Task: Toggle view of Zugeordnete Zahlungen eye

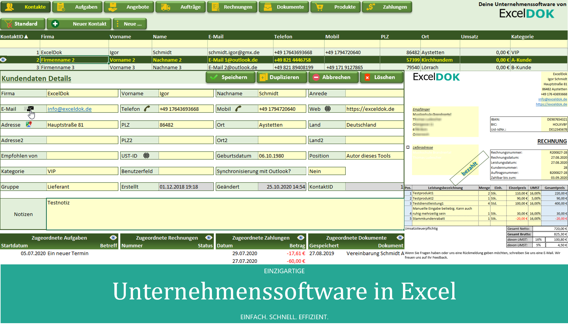Action: click(x=301, y=238)
